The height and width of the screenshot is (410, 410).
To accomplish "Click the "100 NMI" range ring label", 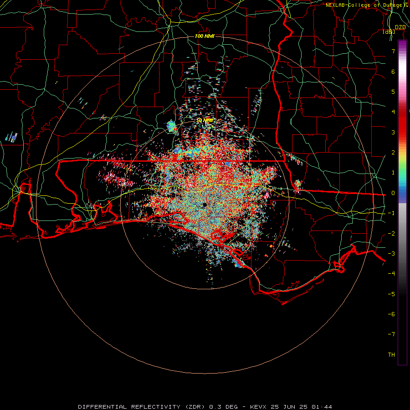I will 205,36.
